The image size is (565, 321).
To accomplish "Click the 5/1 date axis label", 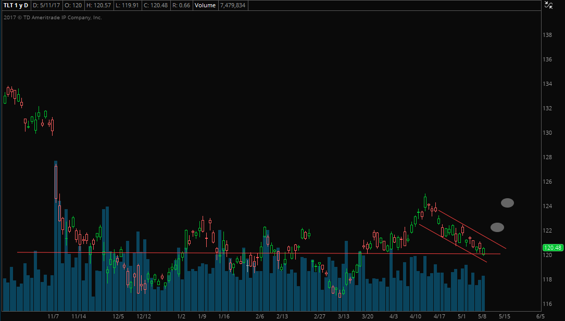I will point(461,316).
